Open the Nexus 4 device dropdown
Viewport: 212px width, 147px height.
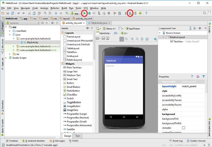[109, 29]
